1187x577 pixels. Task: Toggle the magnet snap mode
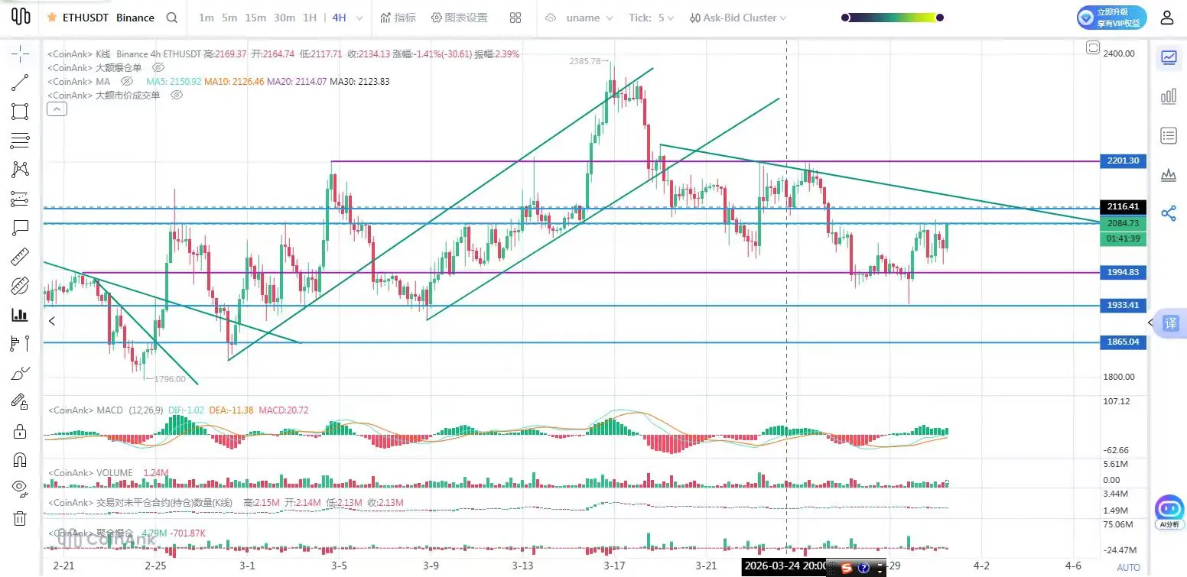click(20, 460)
